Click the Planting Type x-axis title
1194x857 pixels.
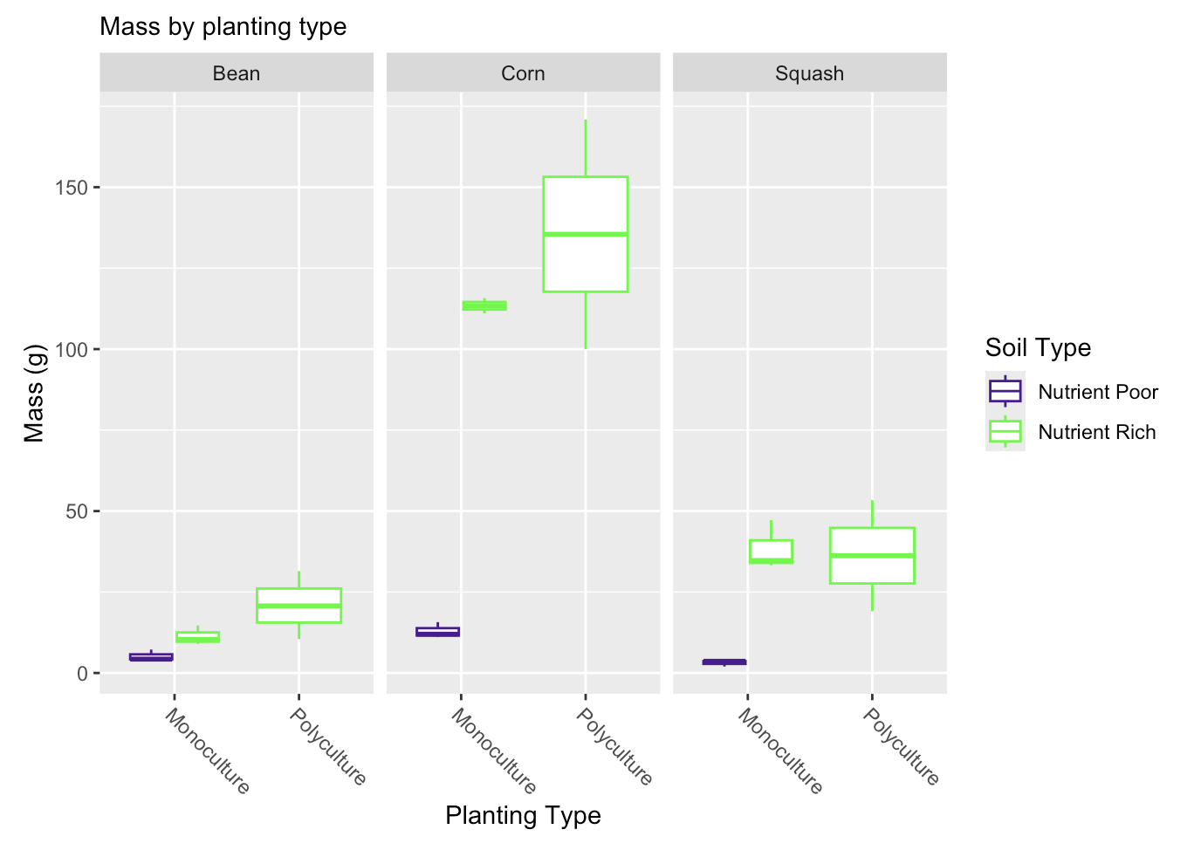(523, 815)
